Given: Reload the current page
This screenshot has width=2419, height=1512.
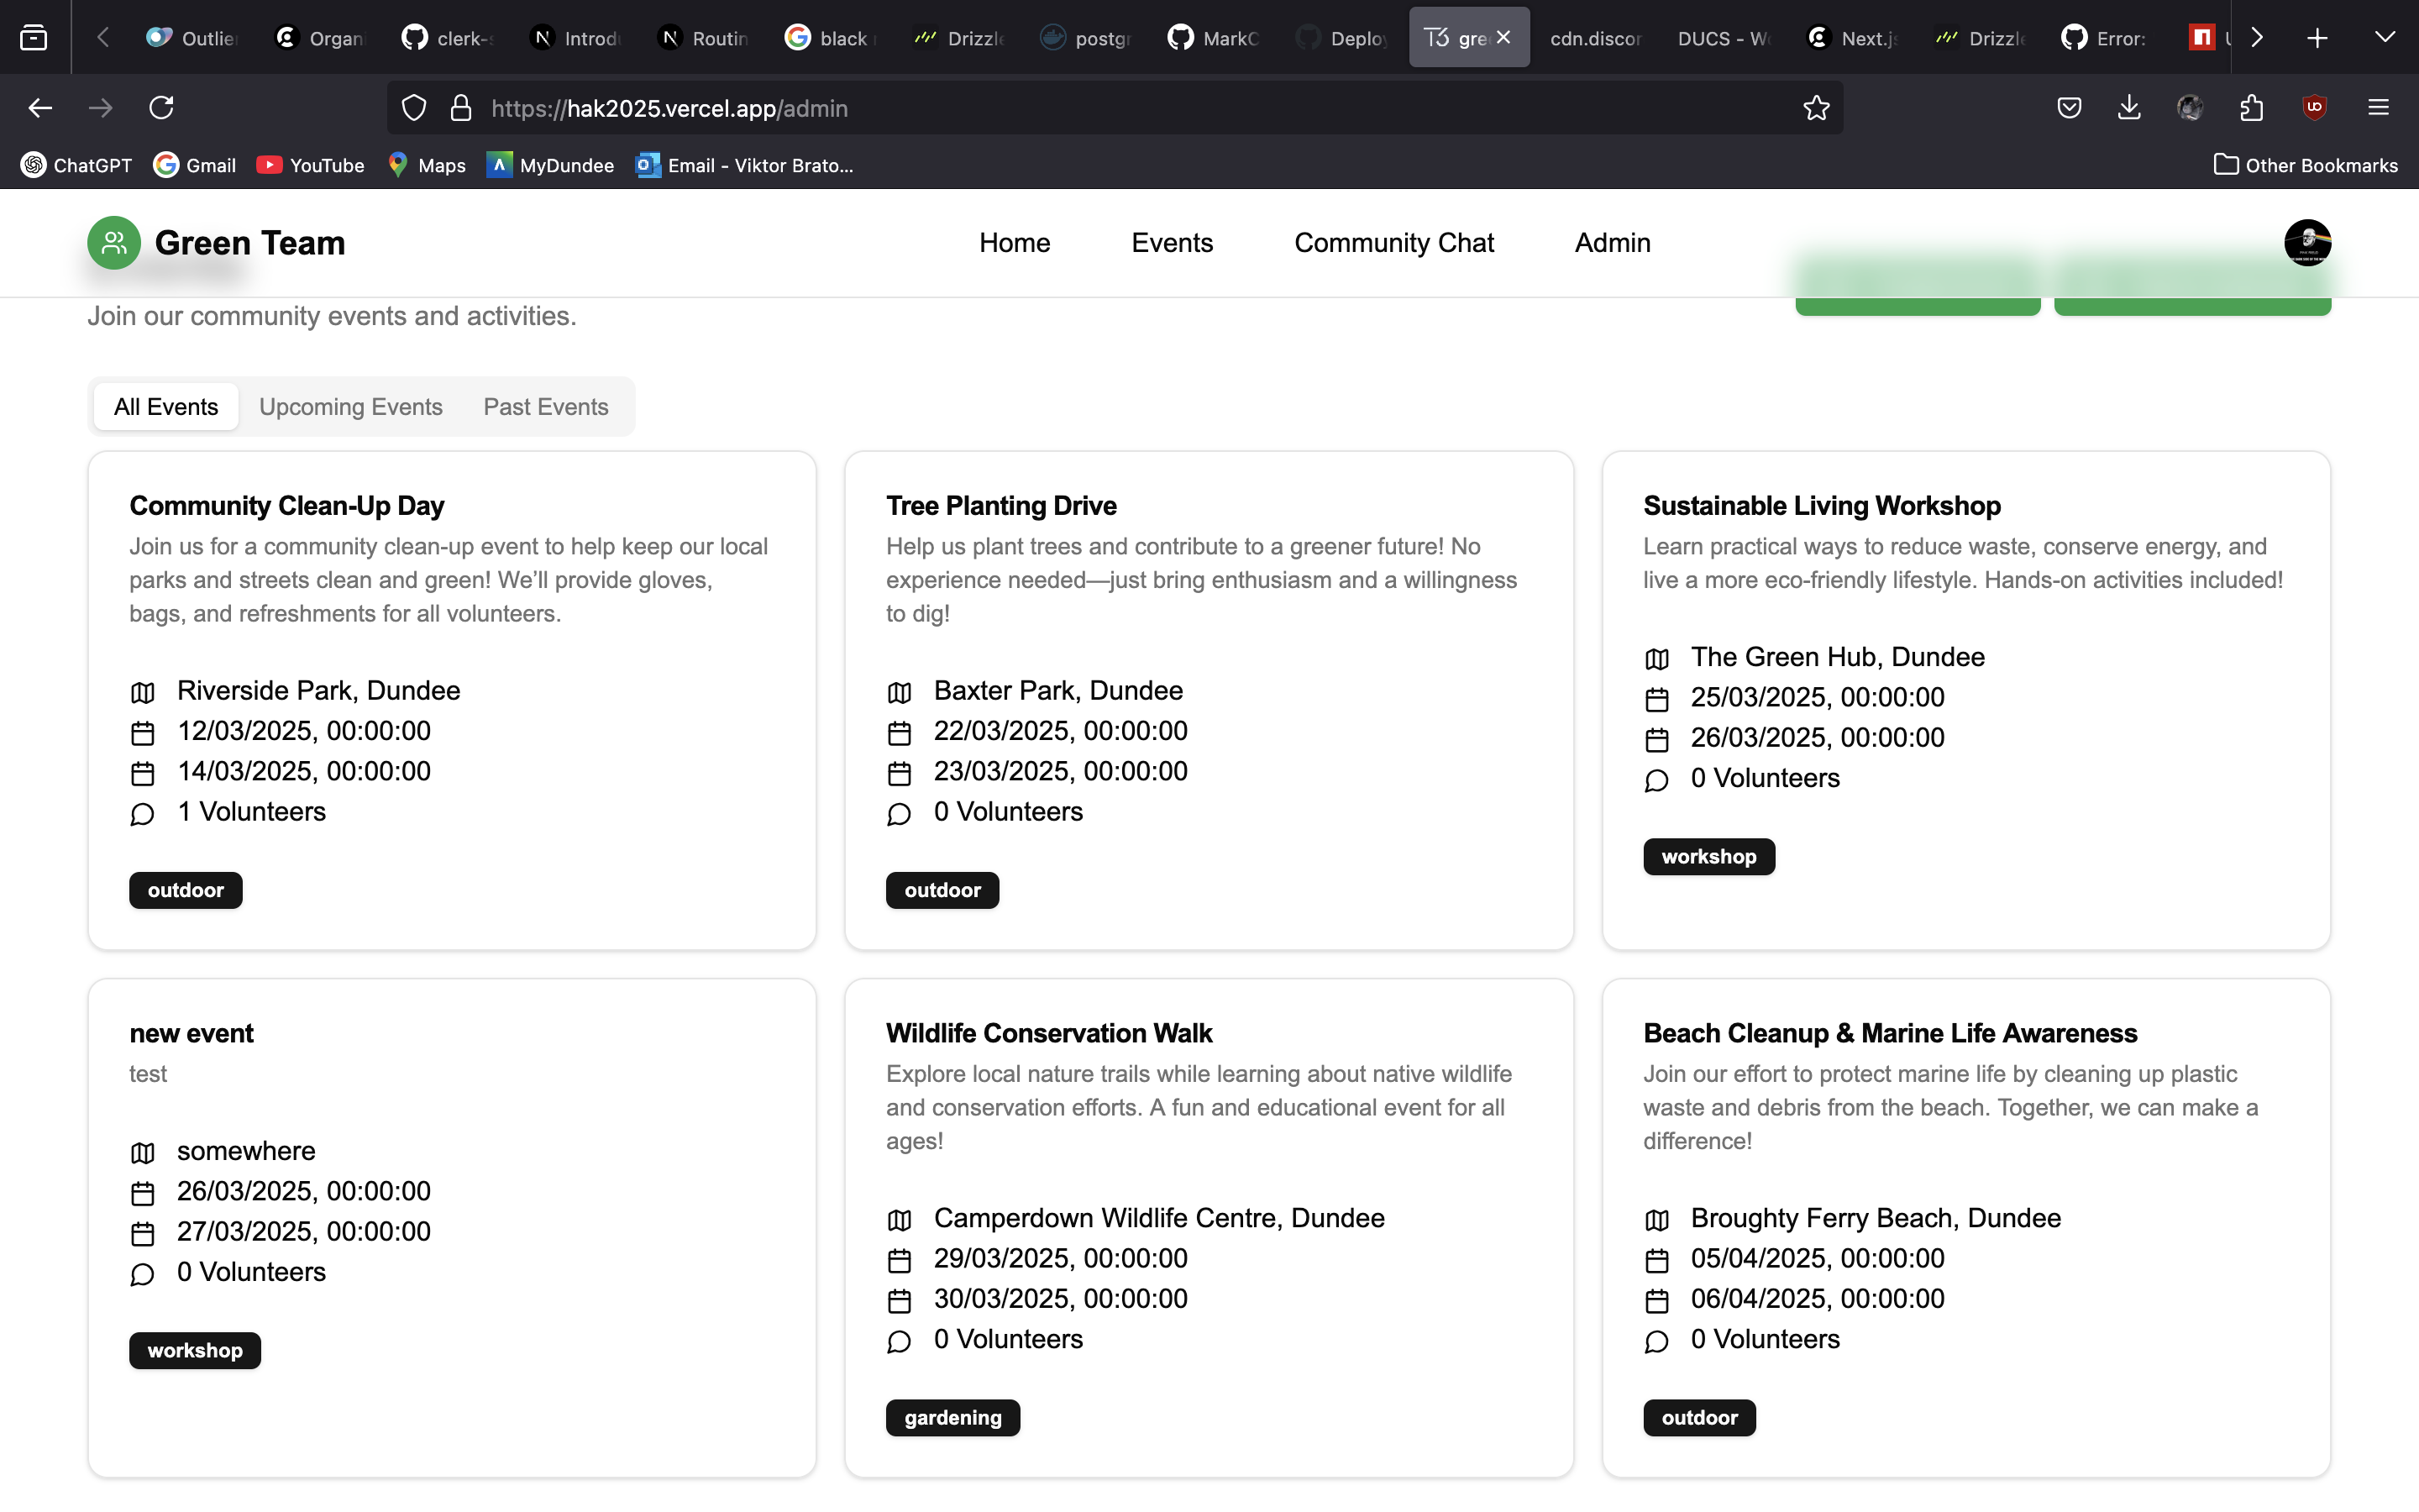Looking at the screenshot, I should (x=161, y=108).
